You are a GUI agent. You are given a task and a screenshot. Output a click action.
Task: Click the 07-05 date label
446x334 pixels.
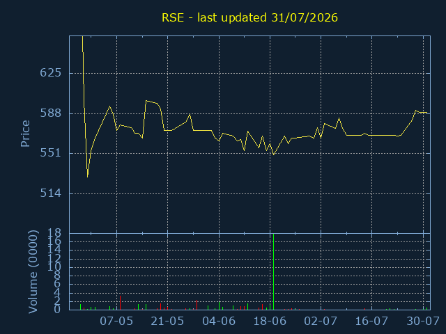click(116, 321)
